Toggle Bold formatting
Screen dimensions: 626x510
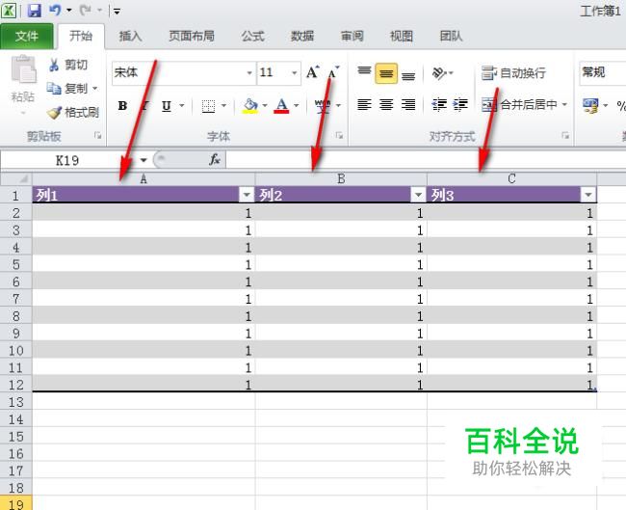(x=122, y=105)
